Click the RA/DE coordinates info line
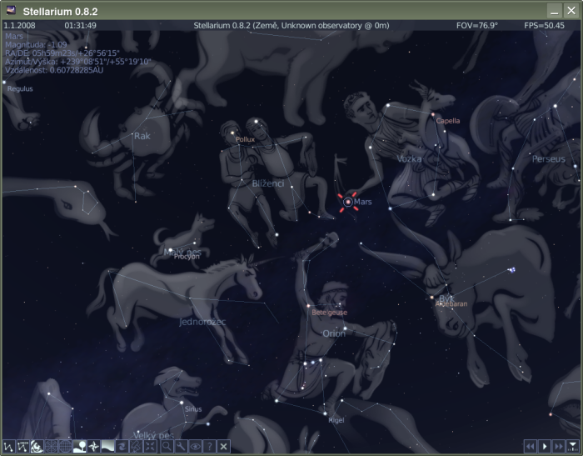Image resolution: width=583 pixels, height=456 pixels. pos(62,53)
